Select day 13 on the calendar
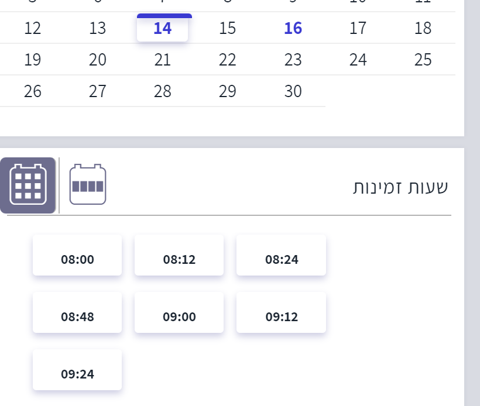Viewport: 480px width, 406px height. point(98,28)
